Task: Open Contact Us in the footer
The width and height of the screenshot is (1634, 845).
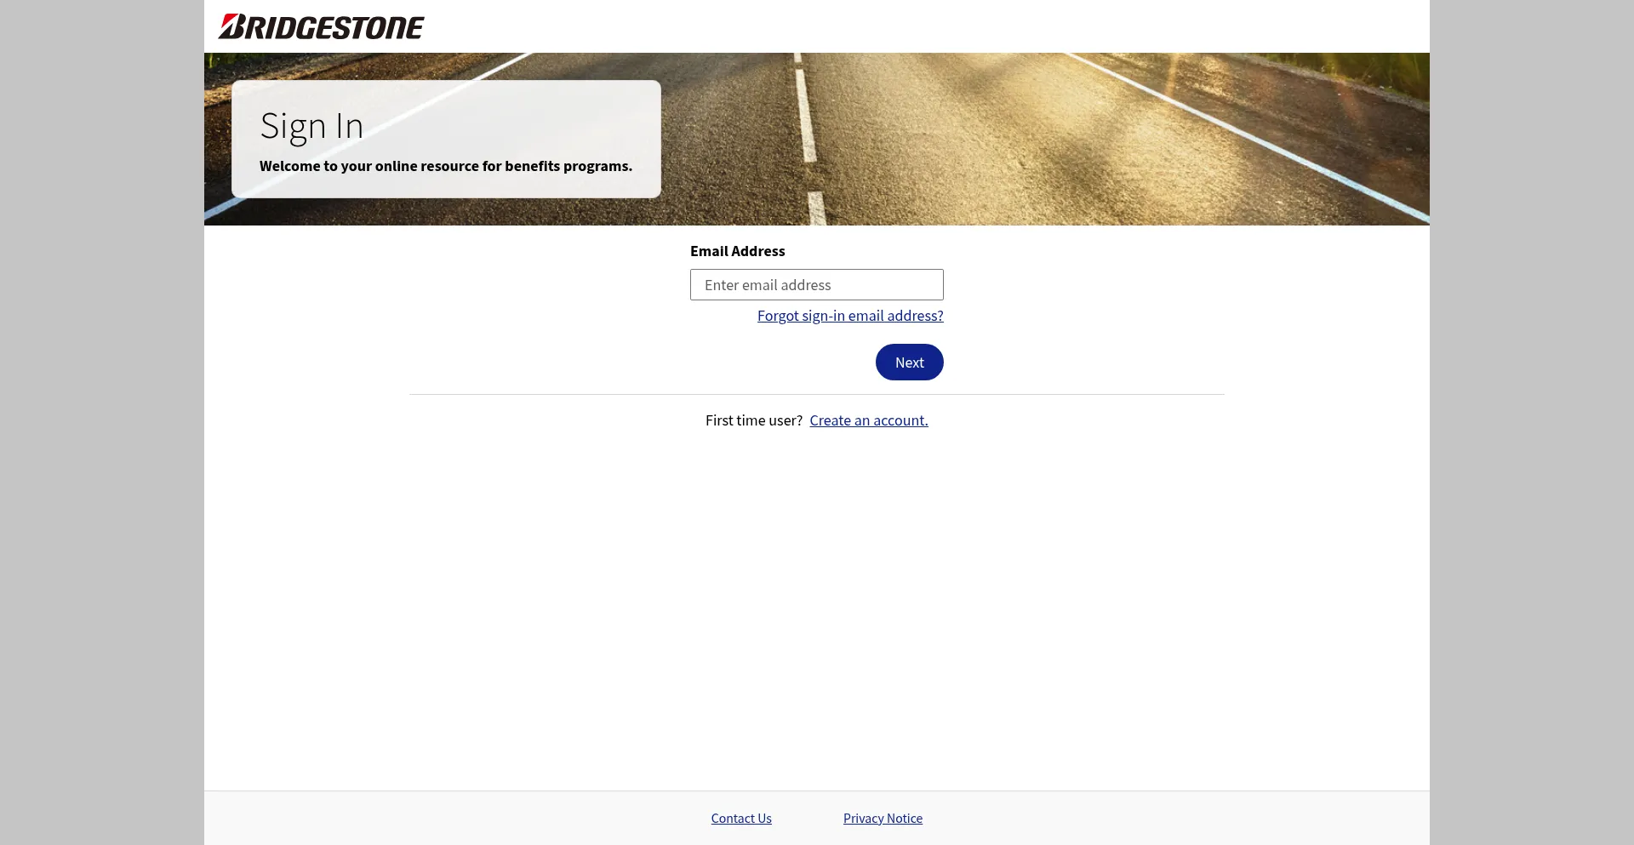Action: (740, 819)
